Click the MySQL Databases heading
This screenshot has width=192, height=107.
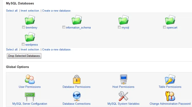[x=20, y=3]
